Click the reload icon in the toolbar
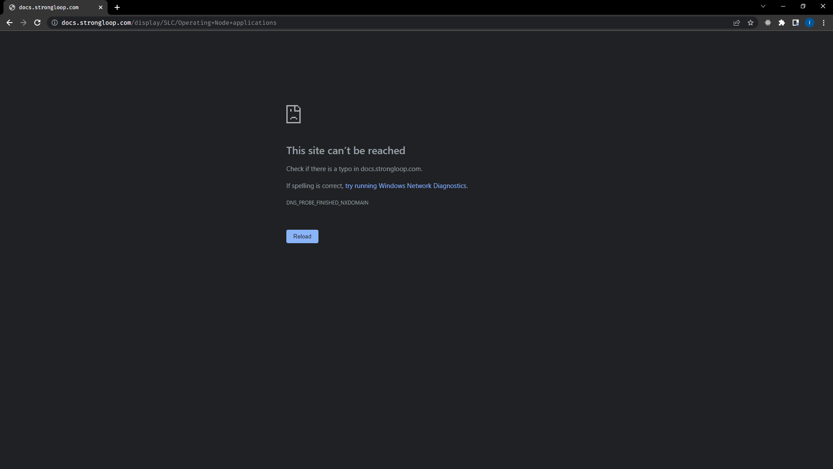This screenshot has height=469, width=833. pos(37,23)
